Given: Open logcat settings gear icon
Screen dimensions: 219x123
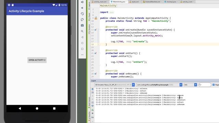Looking at the screenshot, I should click(92, 113).
